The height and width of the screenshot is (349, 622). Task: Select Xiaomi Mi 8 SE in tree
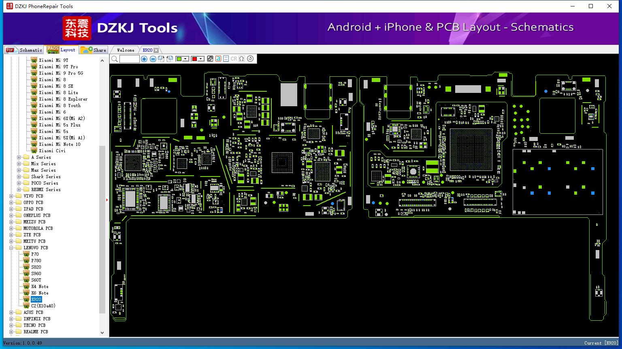pyautogui.click(x=56, y=86)
